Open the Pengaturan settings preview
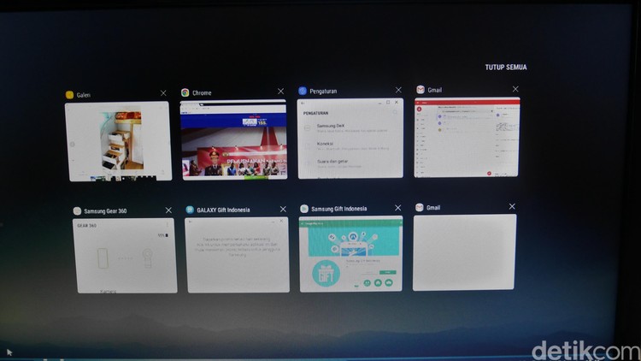This screenshot has height=361, width=641. 350,139
